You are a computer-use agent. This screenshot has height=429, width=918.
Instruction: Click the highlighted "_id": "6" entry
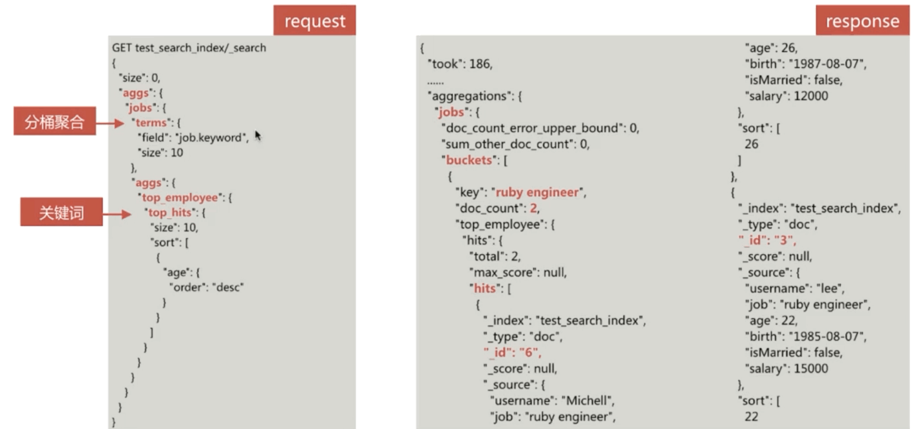(512, 352)
